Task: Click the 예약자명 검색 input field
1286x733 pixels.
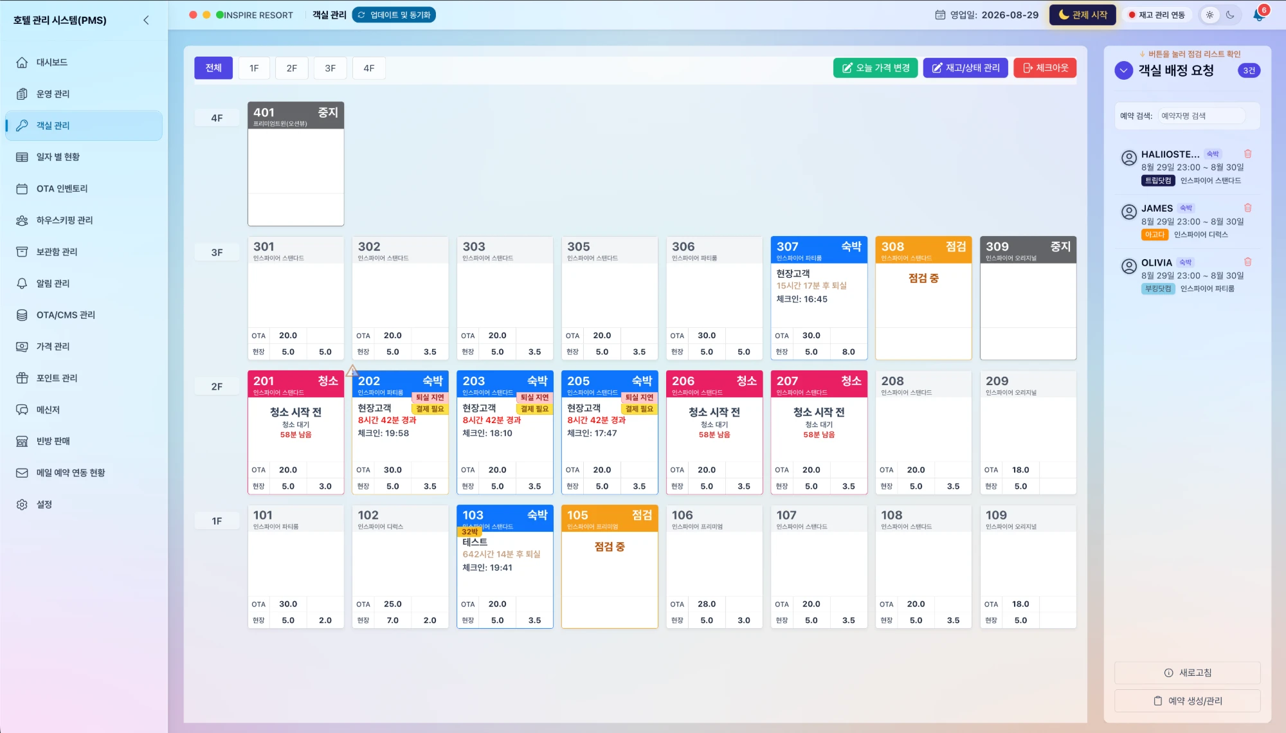Action: (x=1201, y=116)
